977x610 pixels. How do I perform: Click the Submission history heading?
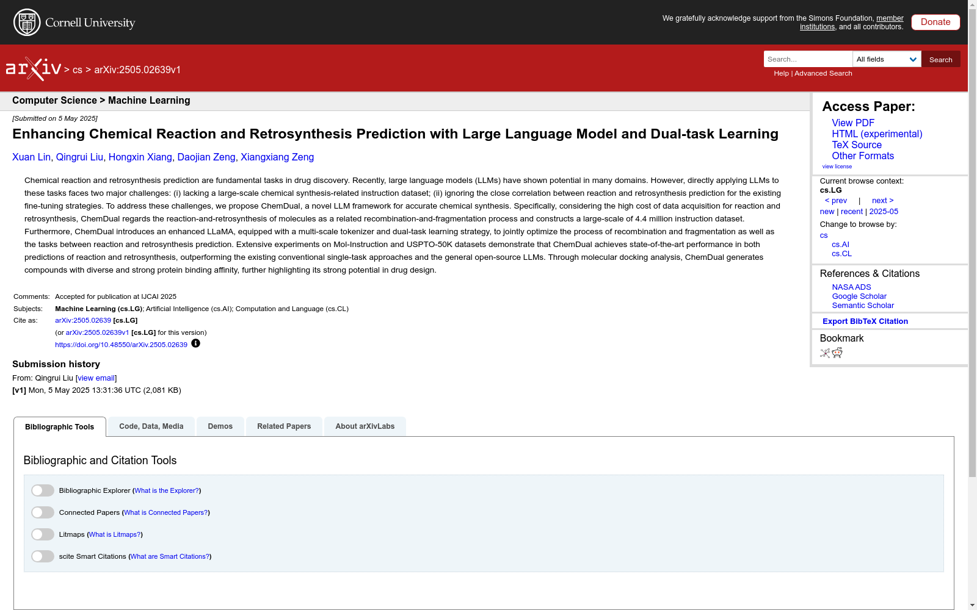(56, 364)
